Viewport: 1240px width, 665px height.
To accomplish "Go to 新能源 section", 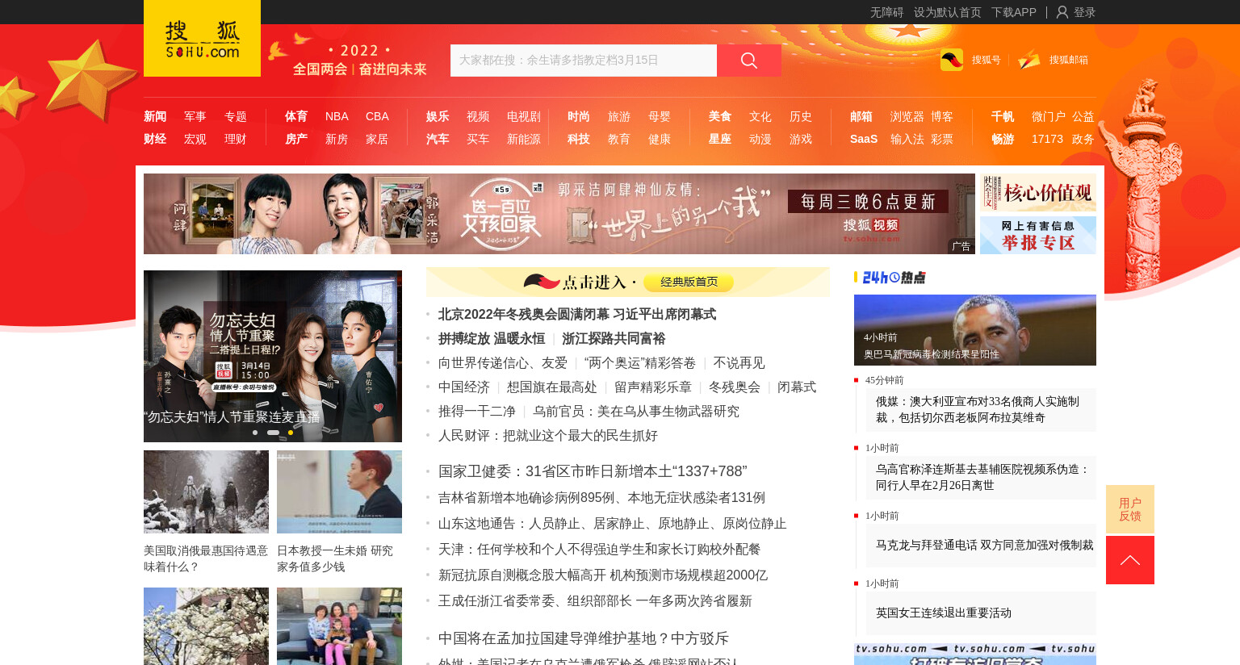I will [x=524, y=139].
